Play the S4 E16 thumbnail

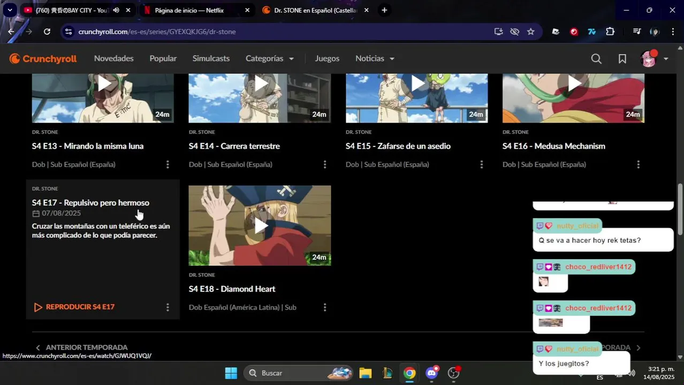click(x=573, y=98)
